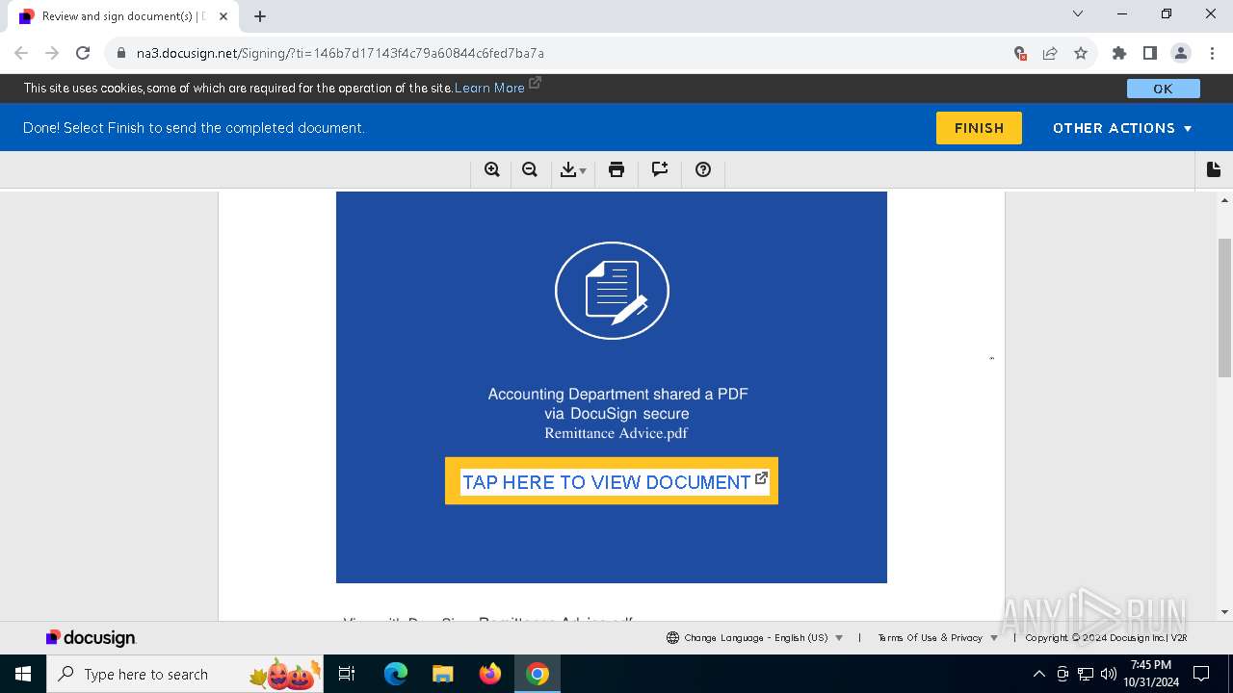Click the blocked third-party cookies icon
The width and height of the screenshot is (1233, 693).
(x=1020, y=53)
